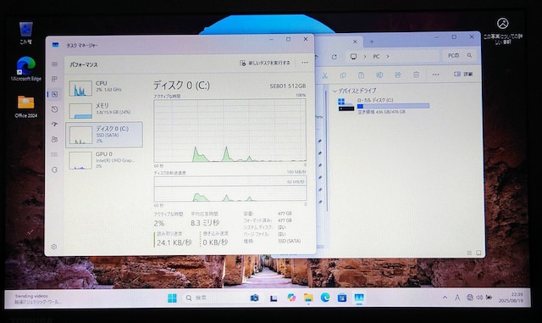The image size is (542, 323).
Task: Select the CPU performance item
Action: (104, 88)
